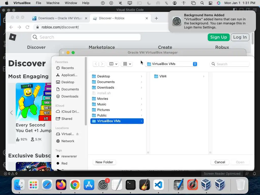Open the Machine menu

53,3
